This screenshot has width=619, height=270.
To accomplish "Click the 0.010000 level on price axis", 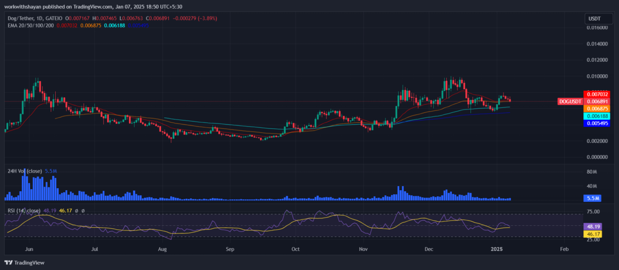I will tap(597, 76).
